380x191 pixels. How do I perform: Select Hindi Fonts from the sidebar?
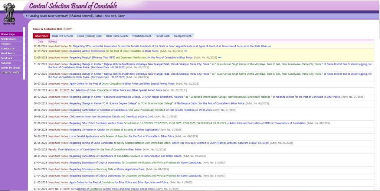tap(8, 54)
